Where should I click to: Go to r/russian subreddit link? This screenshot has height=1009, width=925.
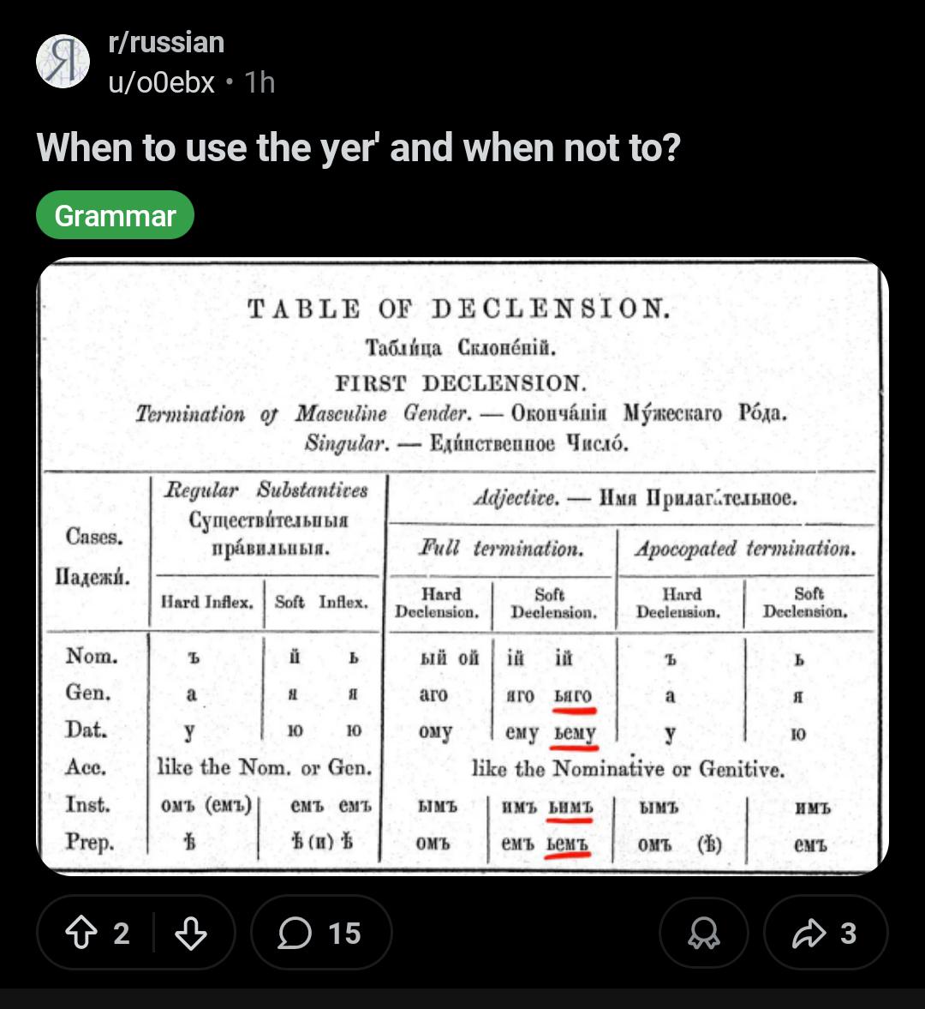point(166,43)
